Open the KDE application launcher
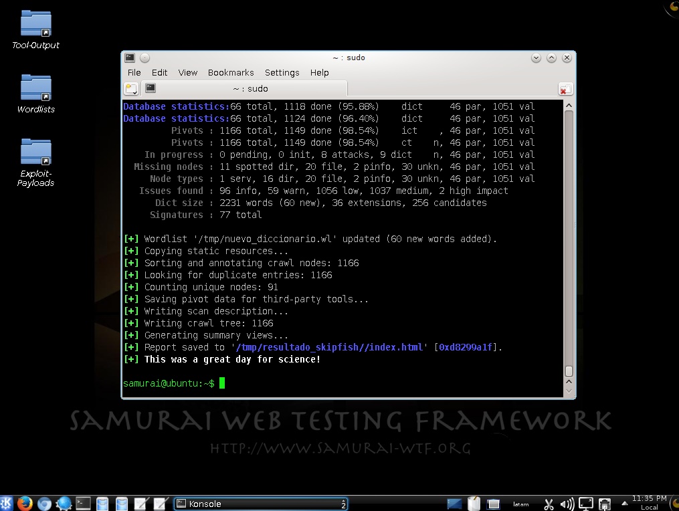Viewport: 679px width, 511px height. pyautogui.click(x=7, y=503)
